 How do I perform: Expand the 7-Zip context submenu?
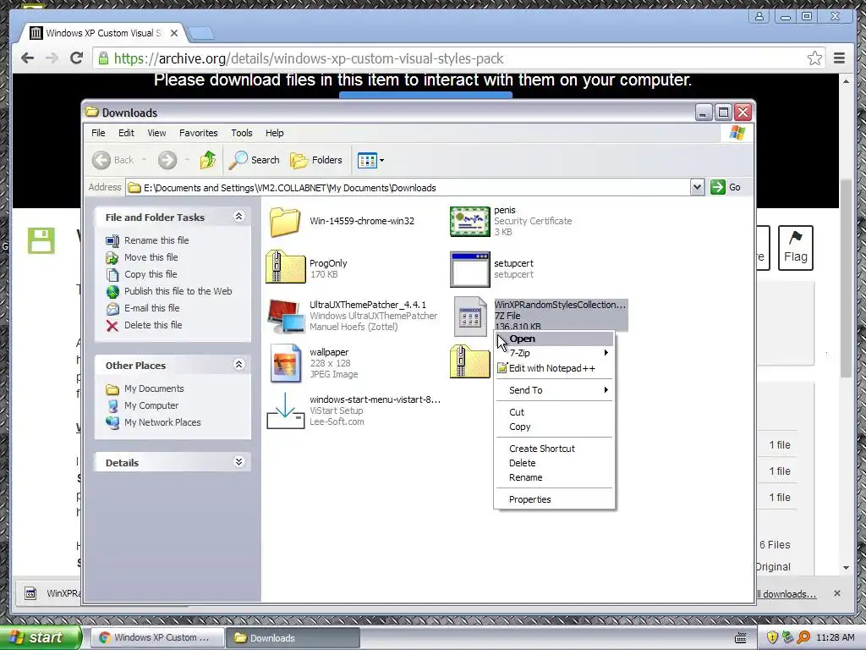555,353
